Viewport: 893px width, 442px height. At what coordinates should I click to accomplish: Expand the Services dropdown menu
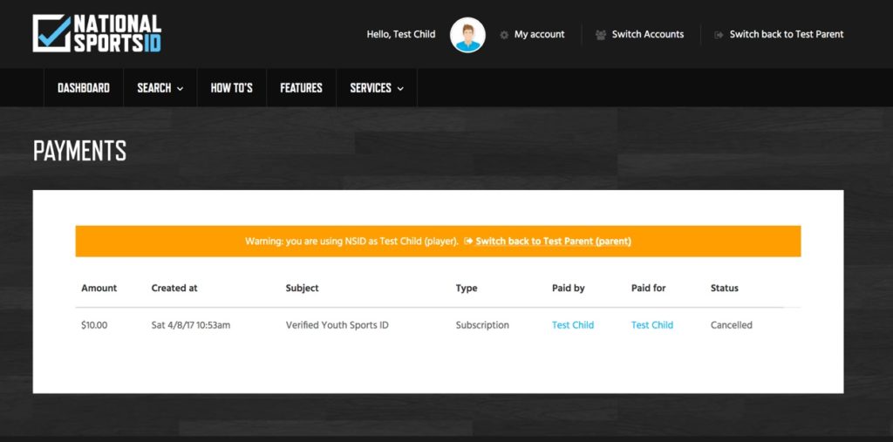click(377, 88)
